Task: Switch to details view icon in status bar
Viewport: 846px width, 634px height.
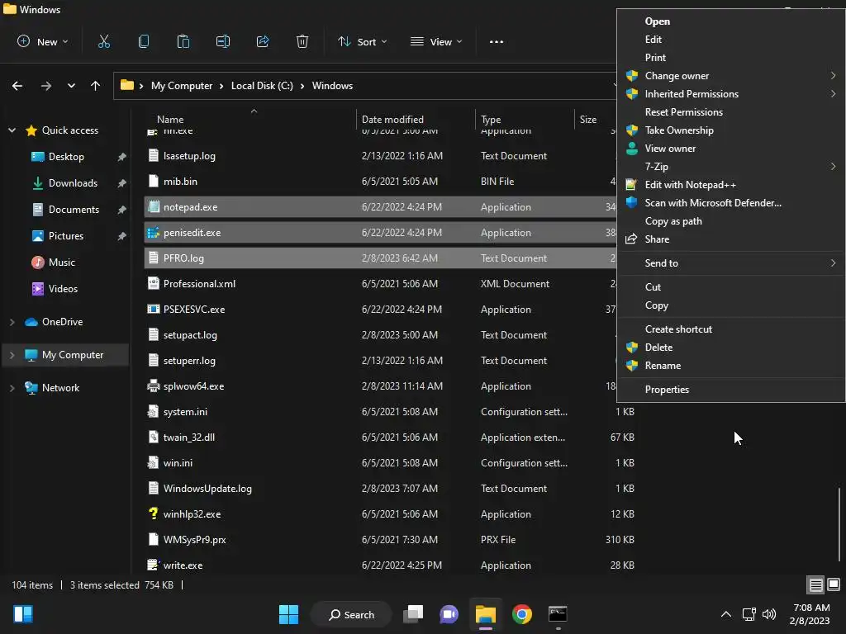Action: click(815, 584)
